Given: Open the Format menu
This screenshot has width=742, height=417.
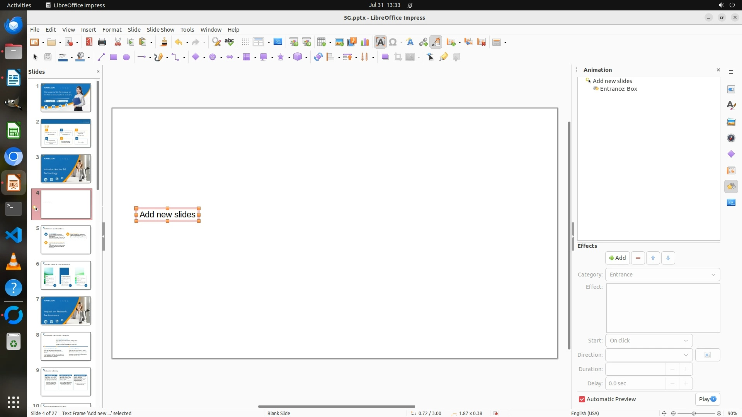Looking at the screenshot, I should (112, 30).
